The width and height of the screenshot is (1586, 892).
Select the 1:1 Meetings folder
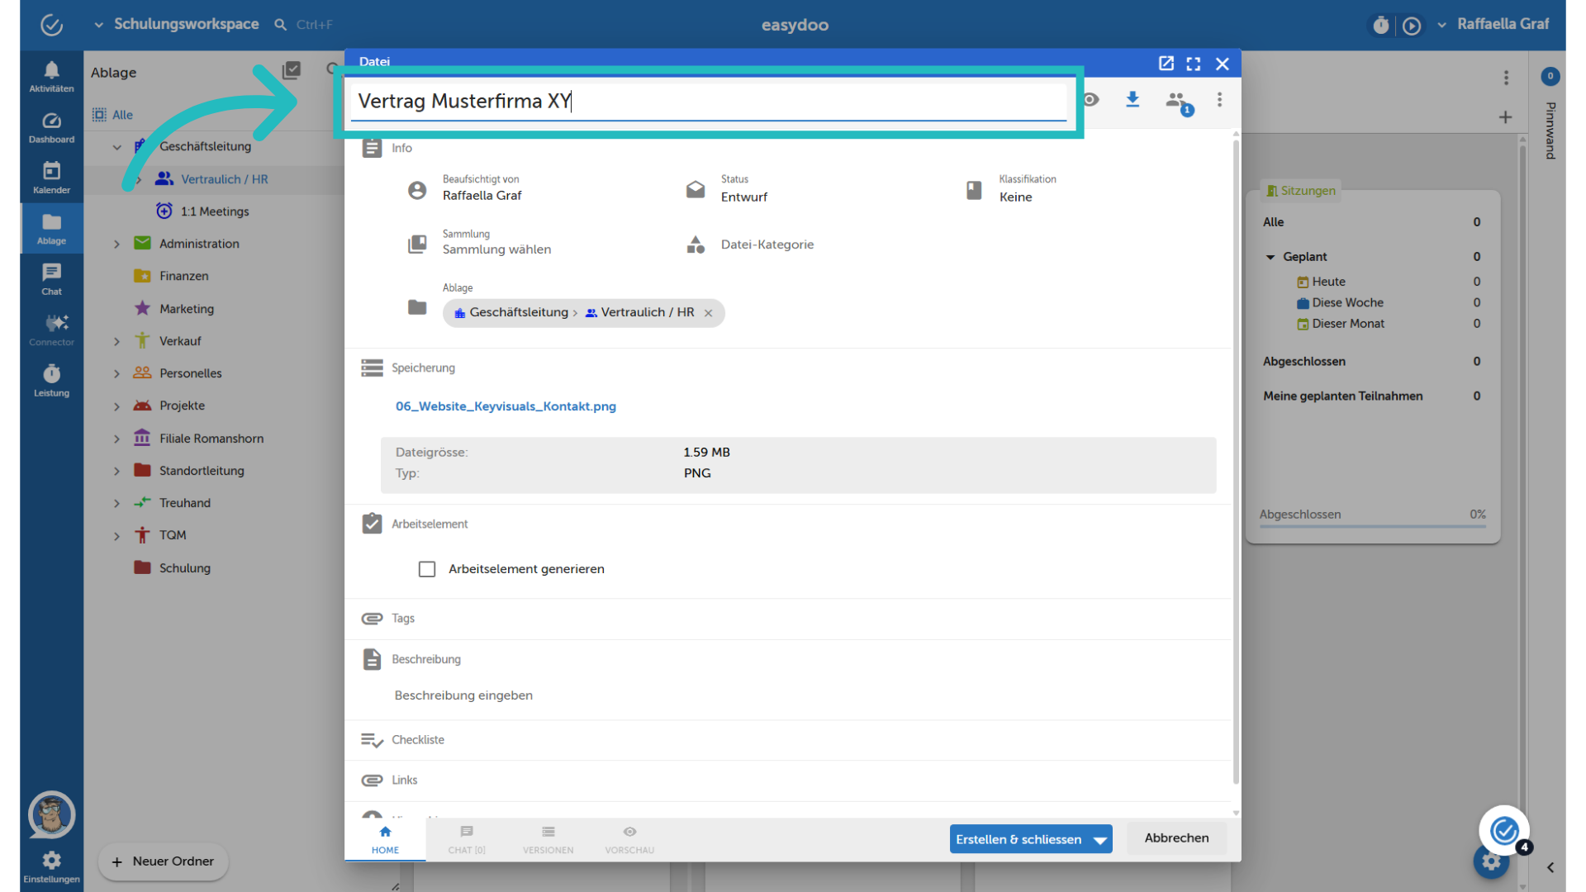(215, 211)
